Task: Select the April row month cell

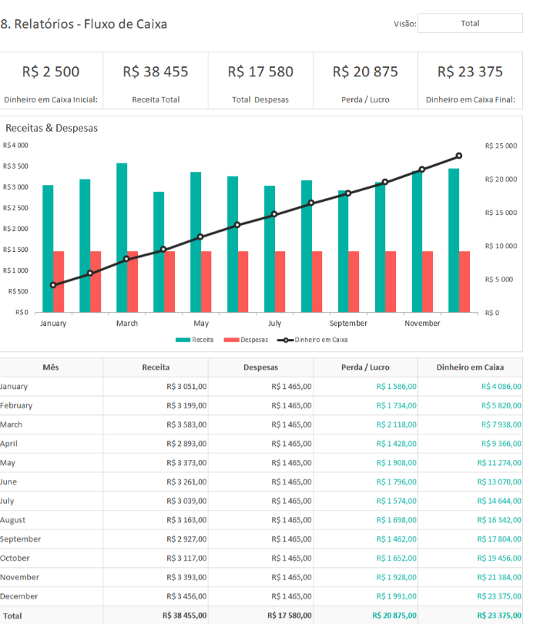Action: [x=9, y=444]
